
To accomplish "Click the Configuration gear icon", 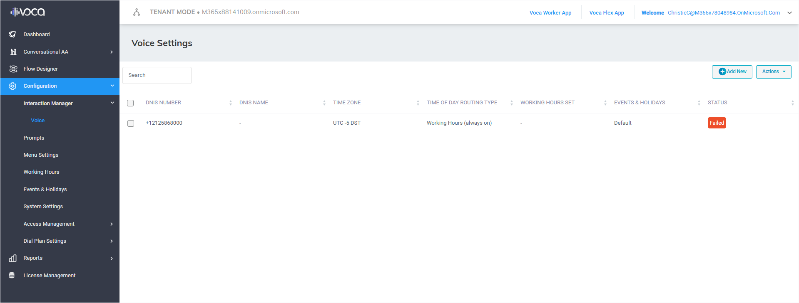I will point(13,86).
